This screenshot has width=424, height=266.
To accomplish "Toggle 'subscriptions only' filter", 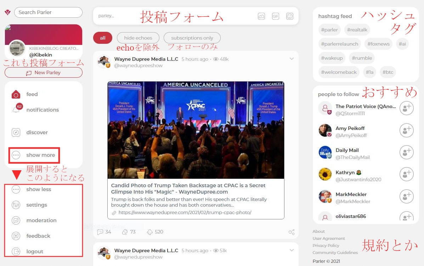I will 192,38.
